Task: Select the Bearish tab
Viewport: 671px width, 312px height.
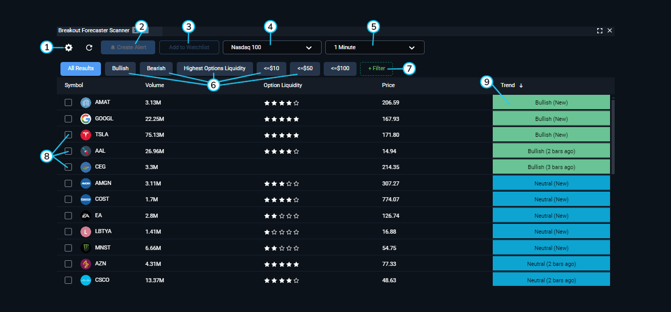Action: pyautogui.click(x=156, y=68)
